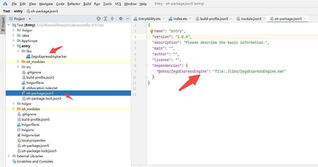Close the EntryAbility.ets tab
318x167 pixels.
[163, 19]
